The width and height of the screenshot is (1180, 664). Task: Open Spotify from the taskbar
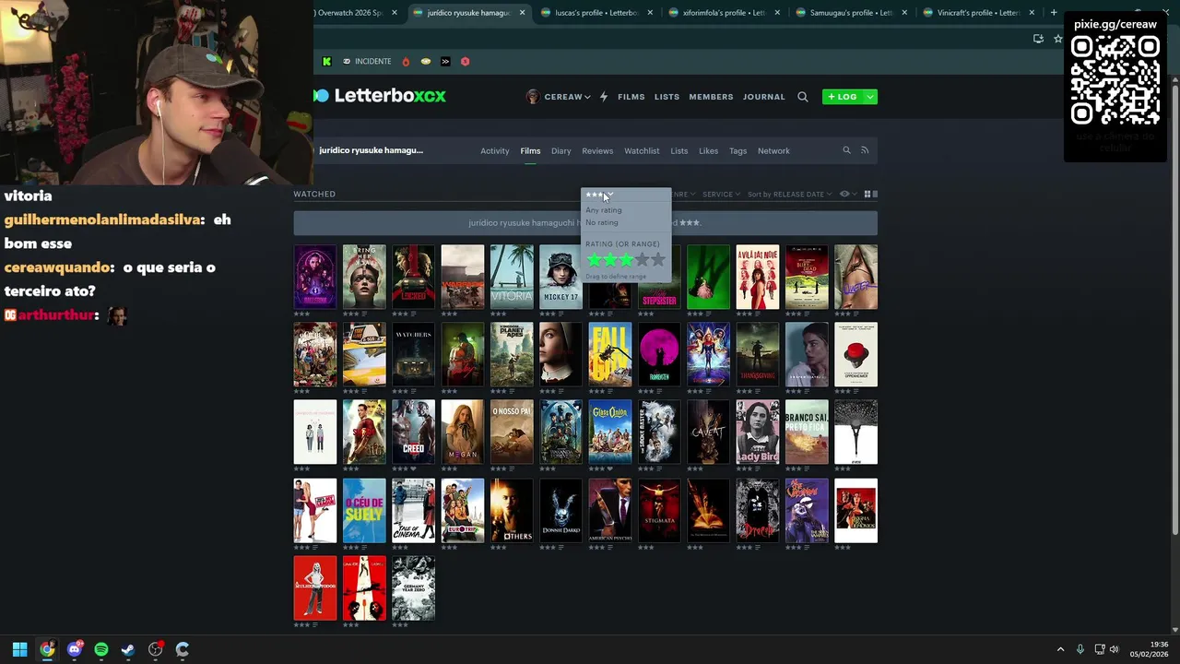[101, 649]
